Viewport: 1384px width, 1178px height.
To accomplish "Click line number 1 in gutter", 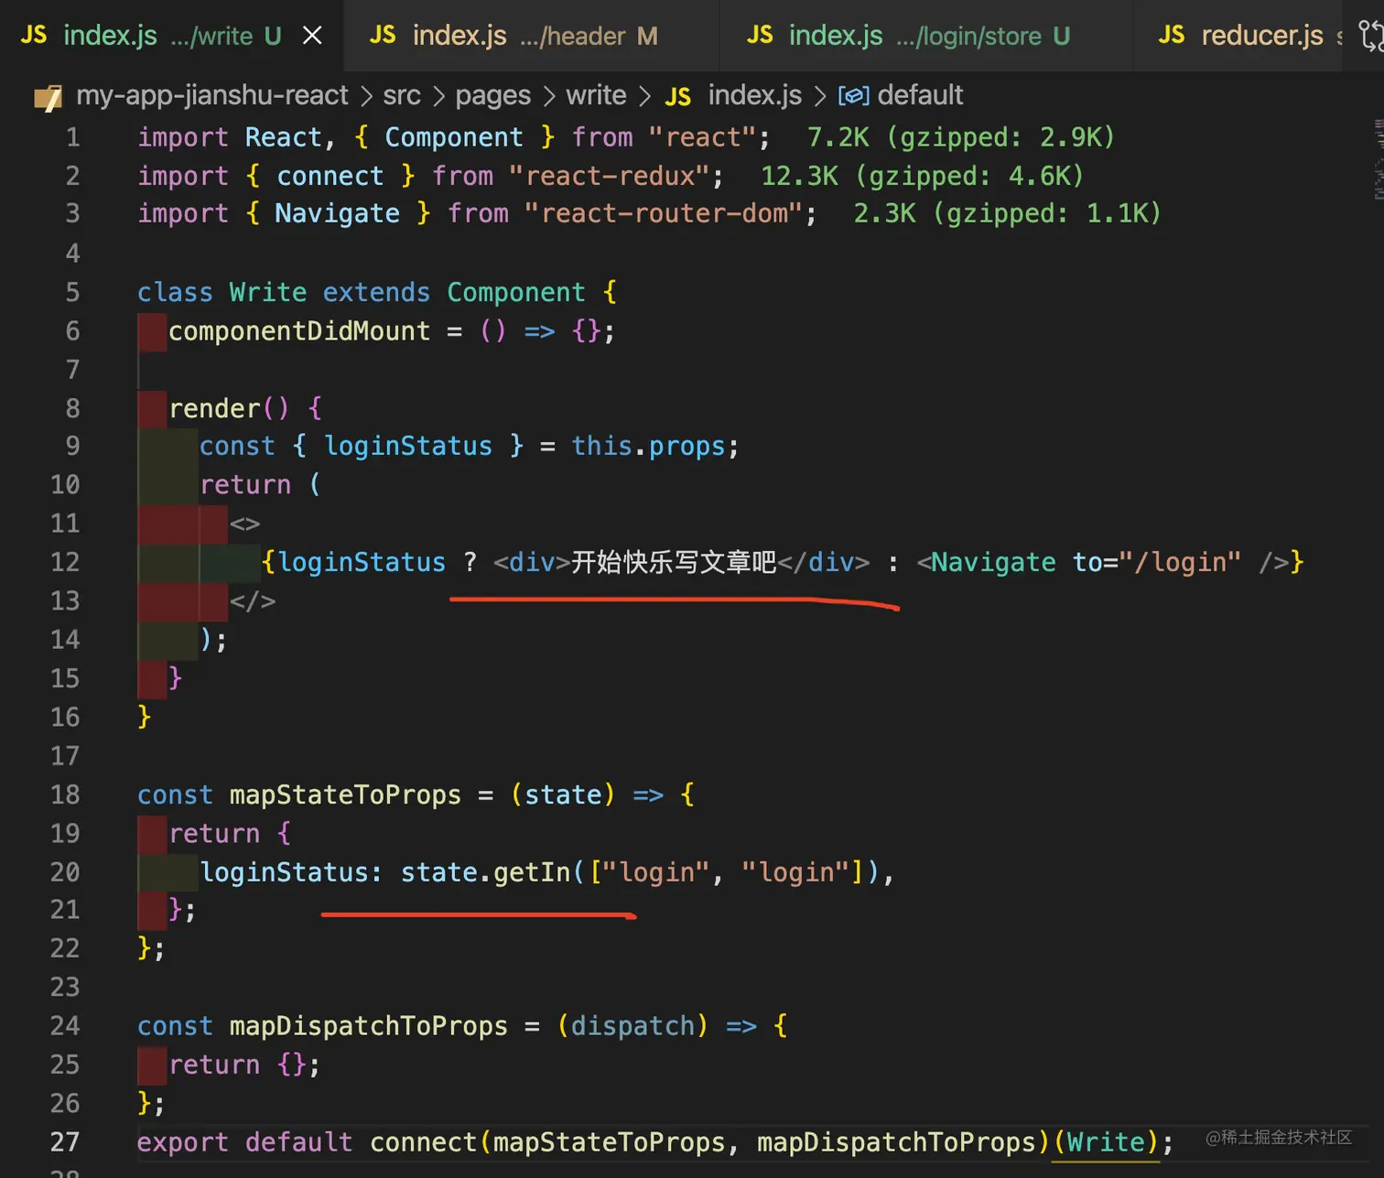I will tap(72, 137).
